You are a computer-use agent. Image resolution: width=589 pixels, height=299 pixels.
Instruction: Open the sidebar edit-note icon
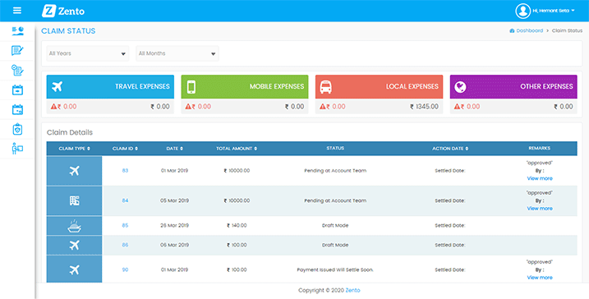pyautogui.click(x=17, y=50)
